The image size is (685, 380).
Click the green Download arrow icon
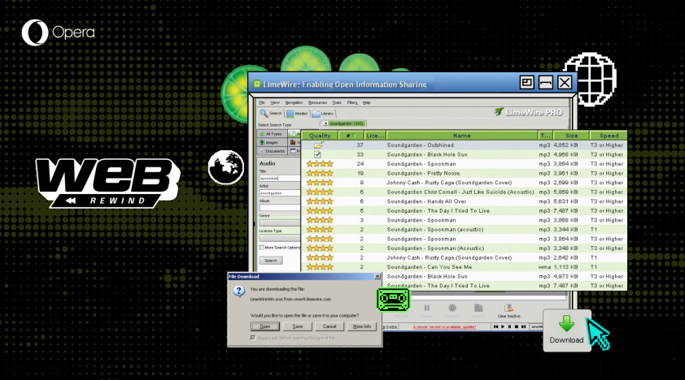pyautogui.click(x=566, y=323)
